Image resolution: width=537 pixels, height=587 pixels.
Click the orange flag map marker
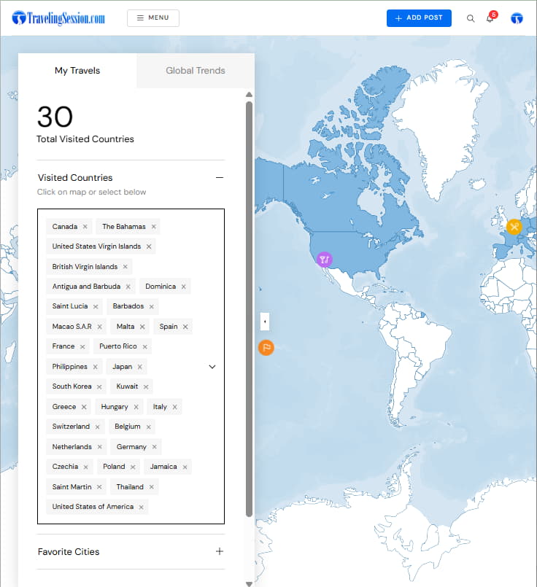pyautogui.click(x=266, y=348)
